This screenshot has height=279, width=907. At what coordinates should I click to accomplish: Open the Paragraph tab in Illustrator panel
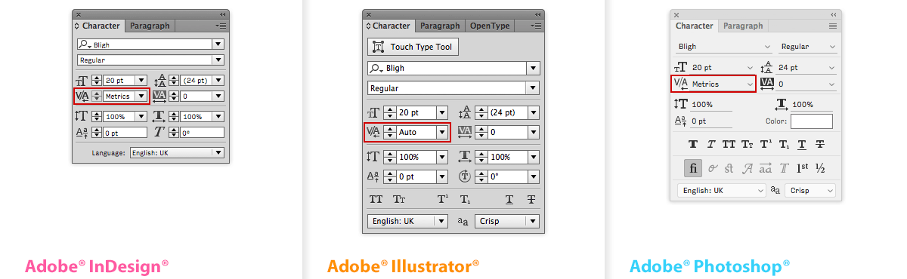click(440, 26)
